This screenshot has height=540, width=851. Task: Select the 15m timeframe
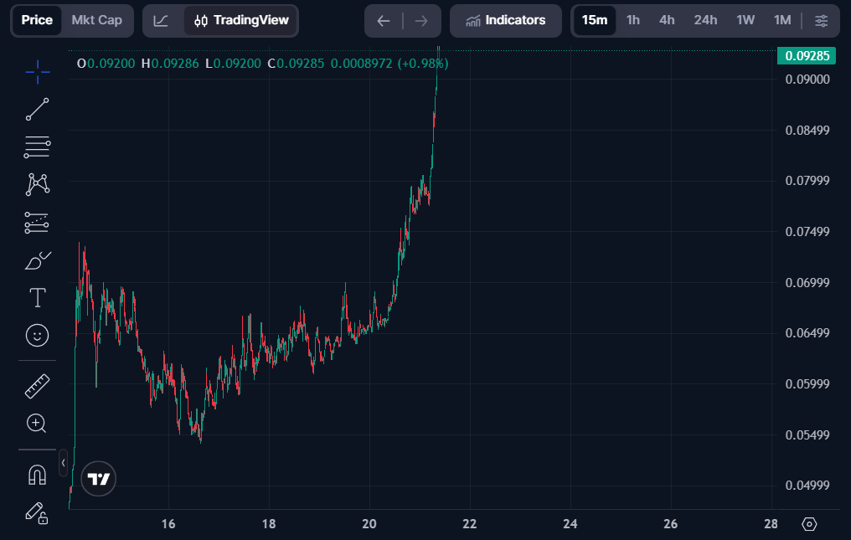coord(595,21)
